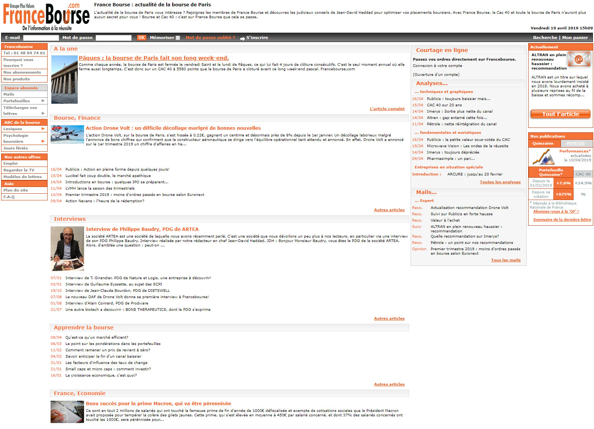Select the Portefeuille Quinzaine tab
This screenshot has width=594, height=429.
coord(551,172)
